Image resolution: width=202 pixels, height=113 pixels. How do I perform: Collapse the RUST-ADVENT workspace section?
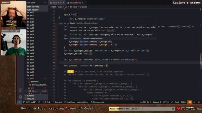33,10
